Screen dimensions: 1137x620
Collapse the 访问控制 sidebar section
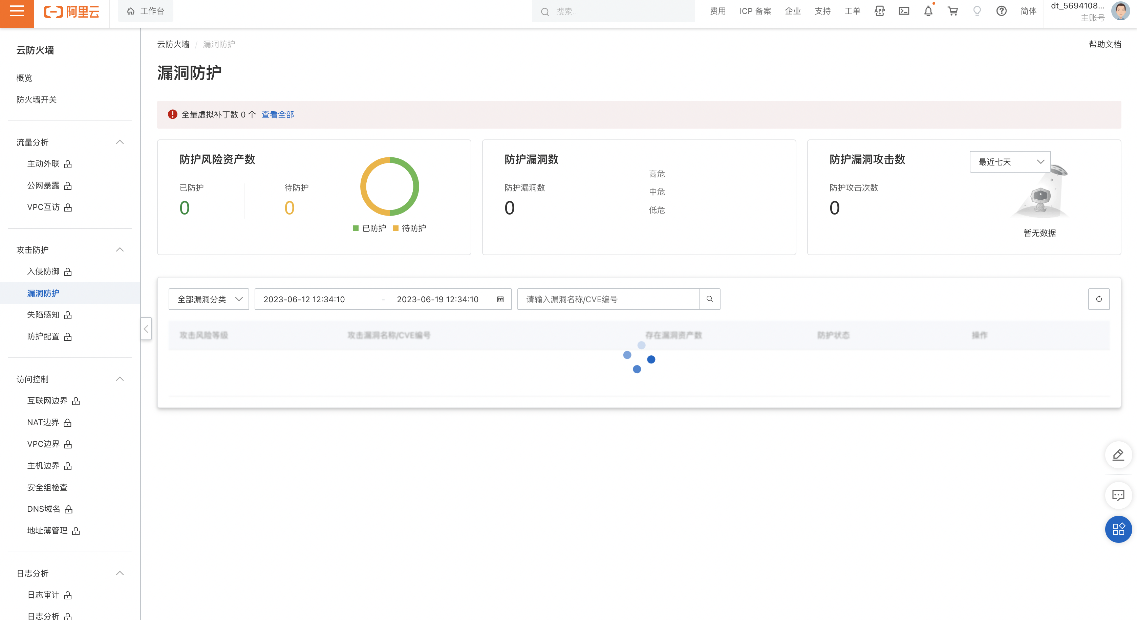click(120, 379)
